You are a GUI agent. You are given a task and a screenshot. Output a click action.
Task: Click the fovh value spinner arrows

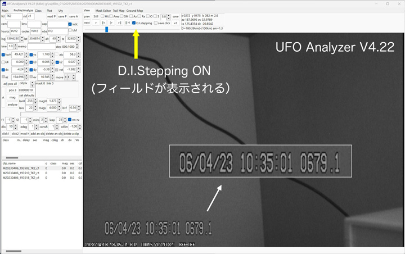[x=26, y=55]
